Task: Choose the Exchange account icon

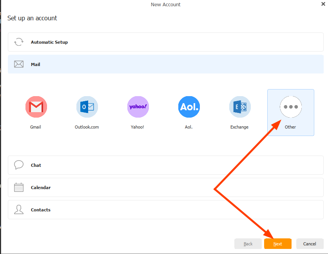Action: click(240, 107)
